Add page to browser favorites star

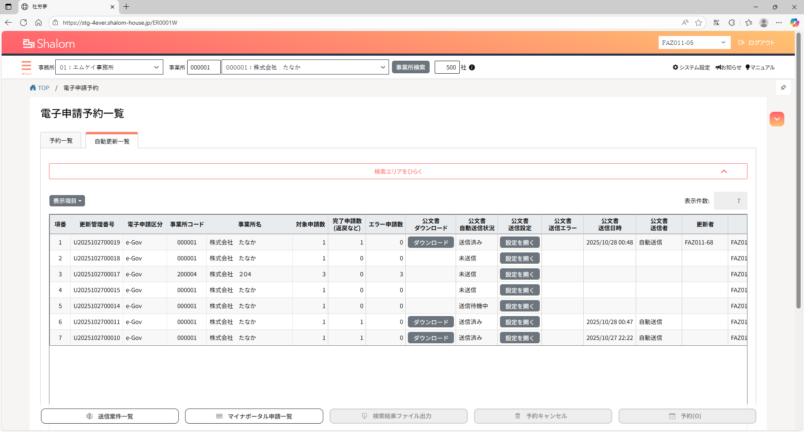[698, 23]
